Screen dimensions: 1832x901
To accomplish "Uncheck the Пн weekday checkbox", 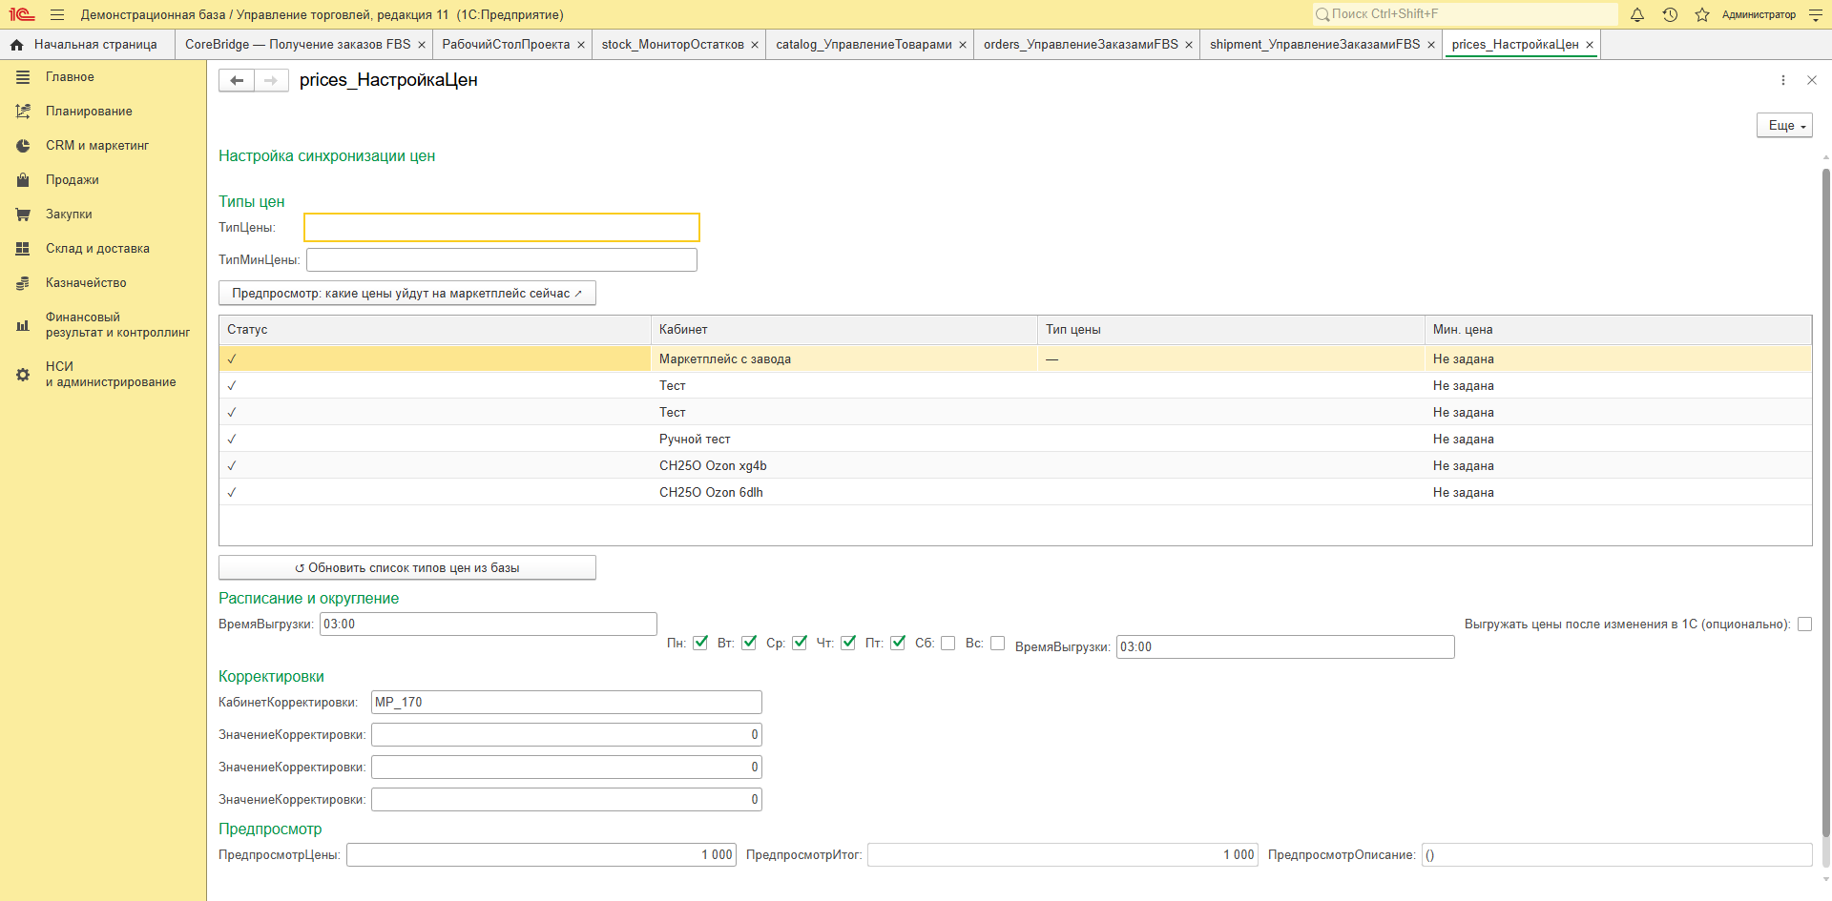I will pyautogui.click(x=700, y=643).
